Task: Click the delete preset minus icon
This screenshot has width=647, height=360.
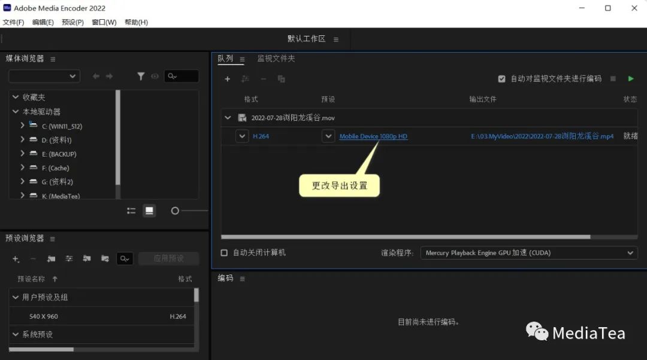Action: 34,259
